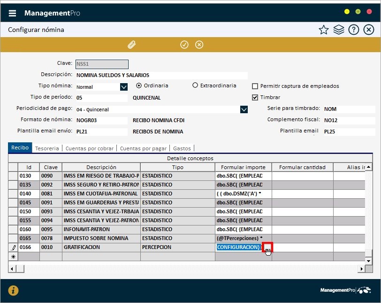Click the Descripción field NOMINA SUELDOS Y SALARIOS
381x303 pixels.
tap(161, 75)
